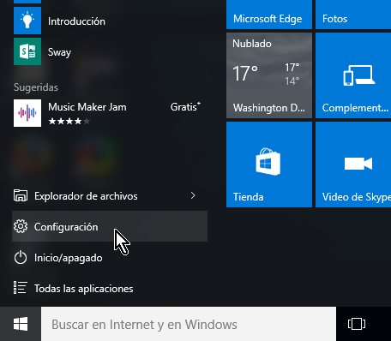This screenshot has height=341, width=391.
Task: Select the Inicio/apagado menu entry
Action: point(110,257)
